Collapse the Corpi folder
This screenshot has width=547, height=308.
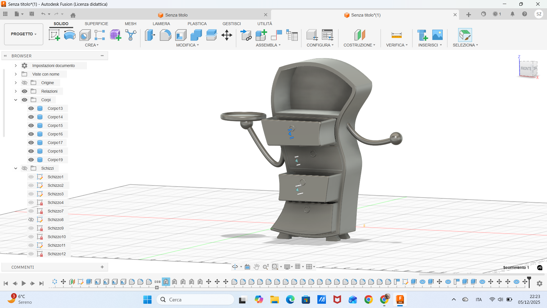tap(16, 100)
